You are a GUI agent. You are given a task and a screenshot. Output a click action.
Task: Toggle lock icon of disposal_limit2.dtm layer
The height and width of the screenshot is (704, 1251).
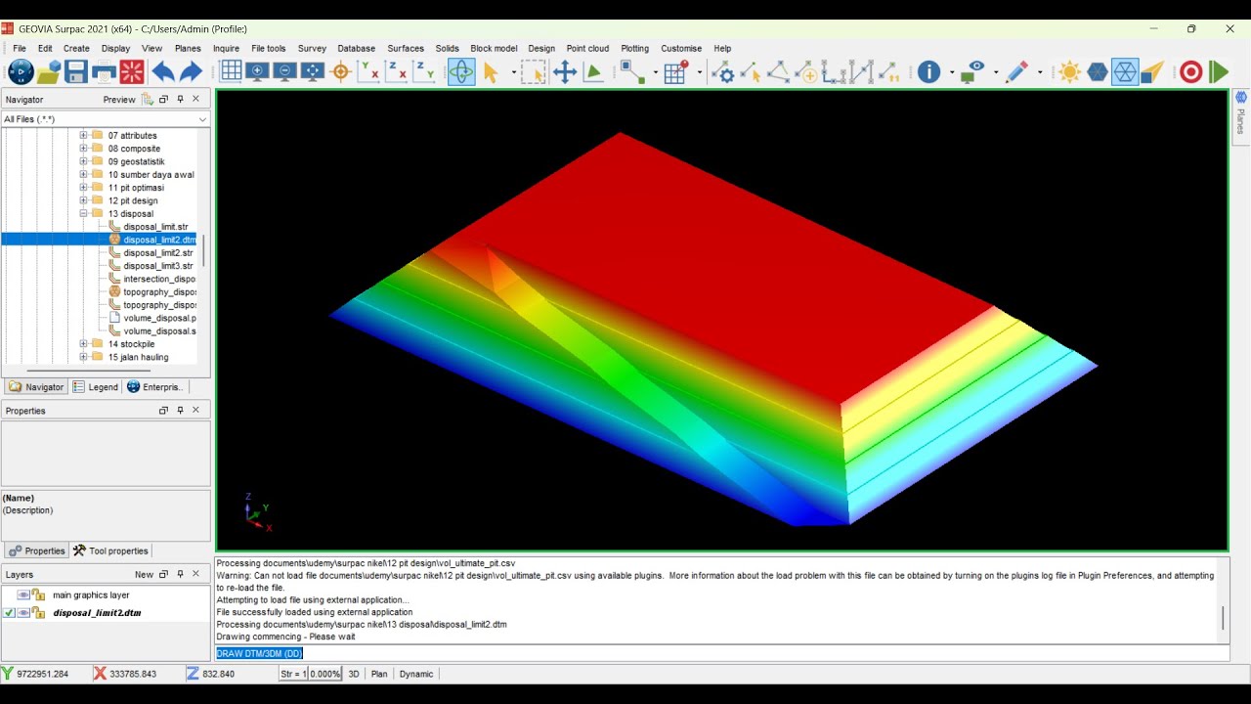(x=38, y=613)
